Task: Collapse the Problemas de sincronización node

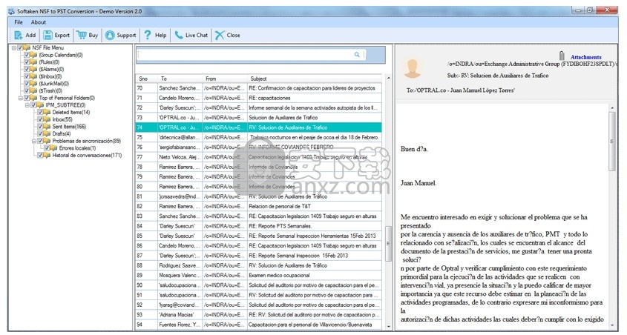Action: (34, 142)
